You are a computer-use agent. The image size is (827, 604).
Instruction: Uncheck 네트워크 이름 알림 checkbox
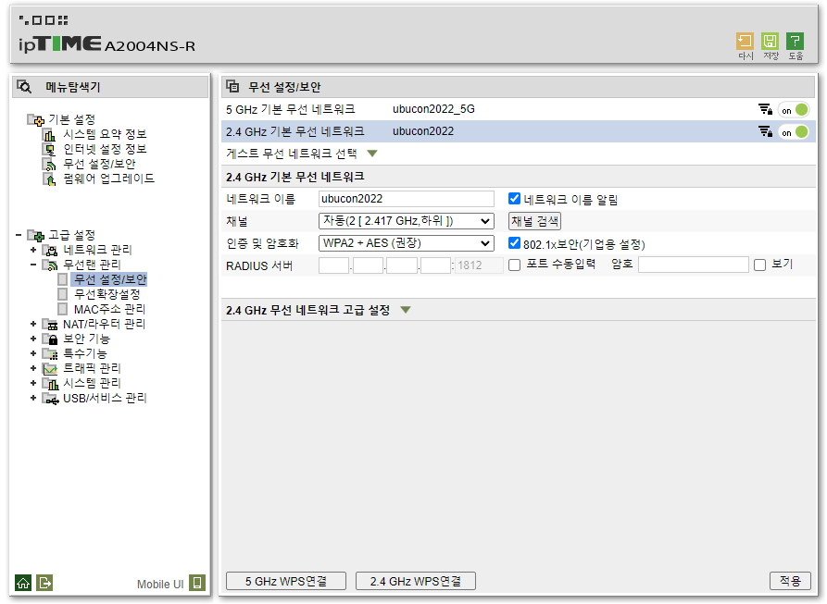point(515,199)
